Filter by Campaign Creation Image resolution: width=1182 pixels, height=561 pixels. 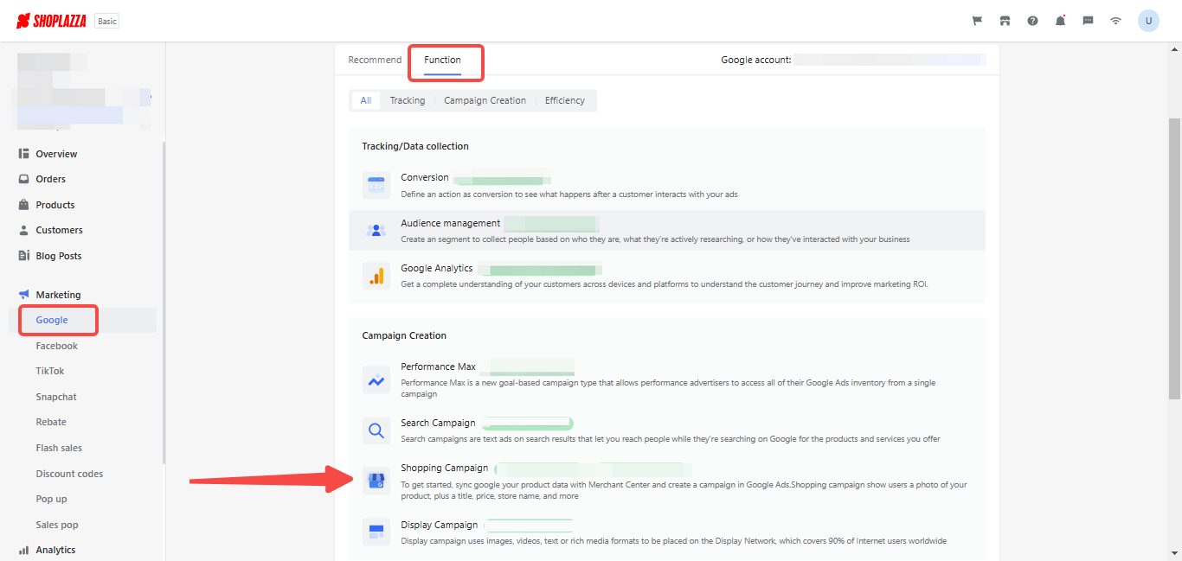coord(485,100)
